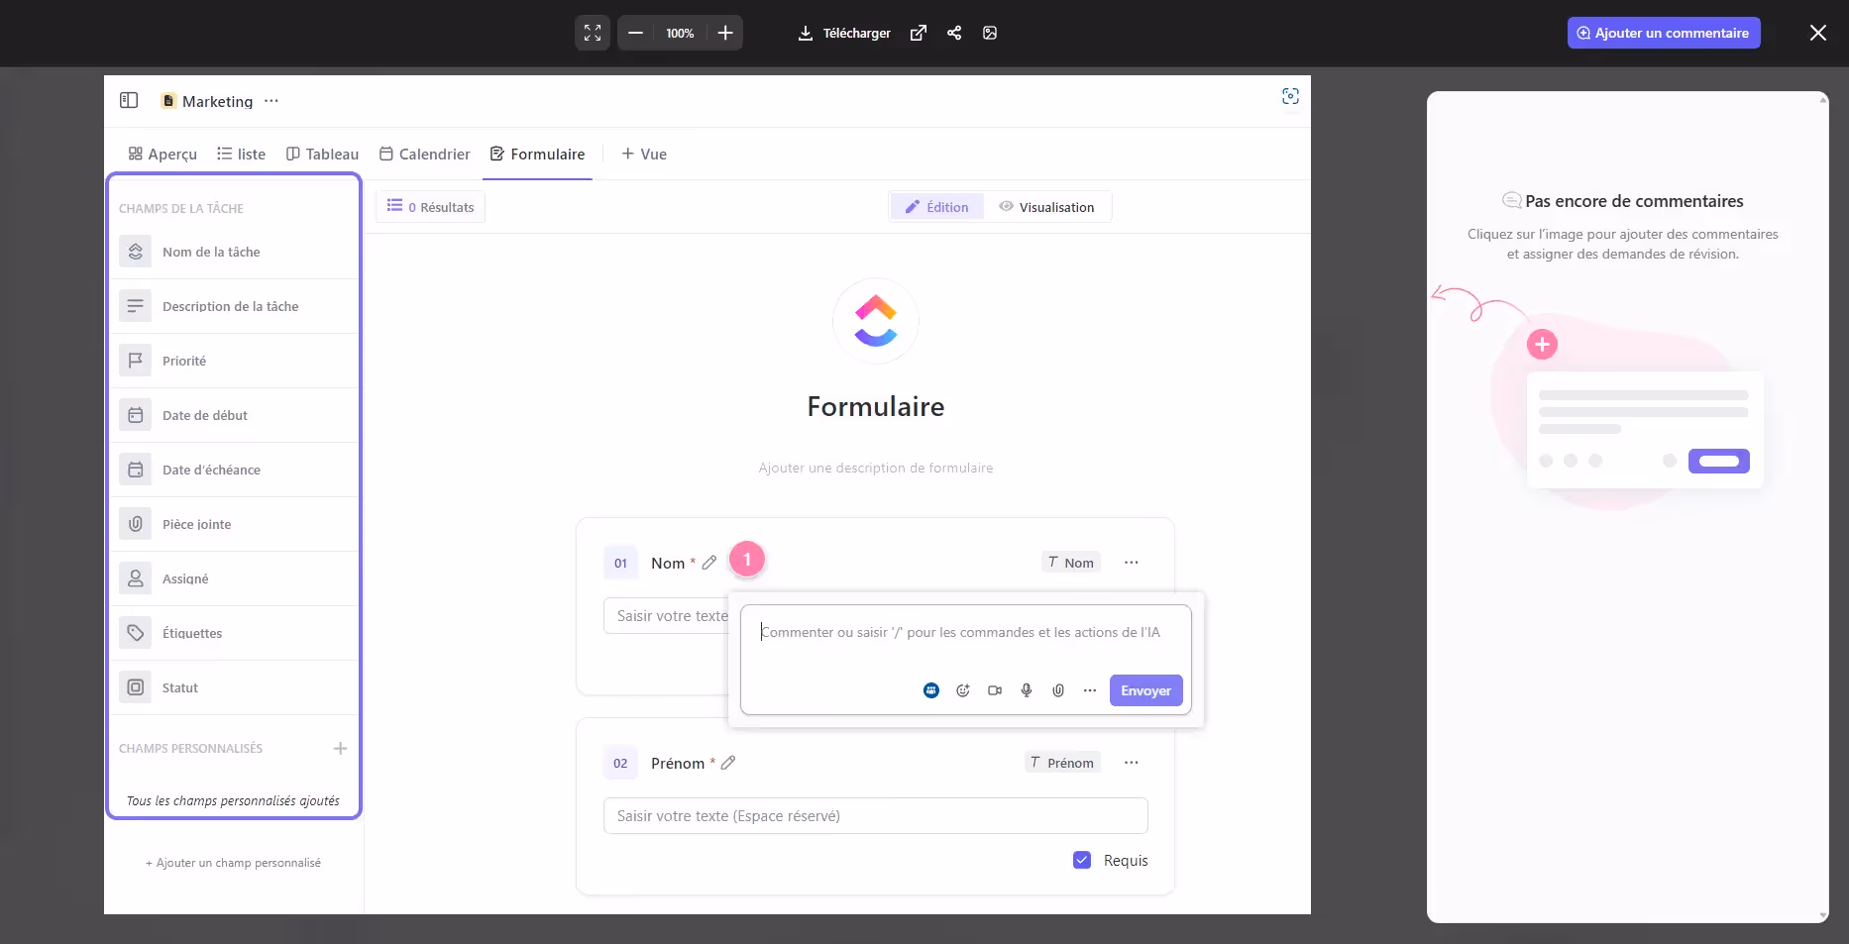Click the Envoyer button to send comment

tap(1145, 690)
